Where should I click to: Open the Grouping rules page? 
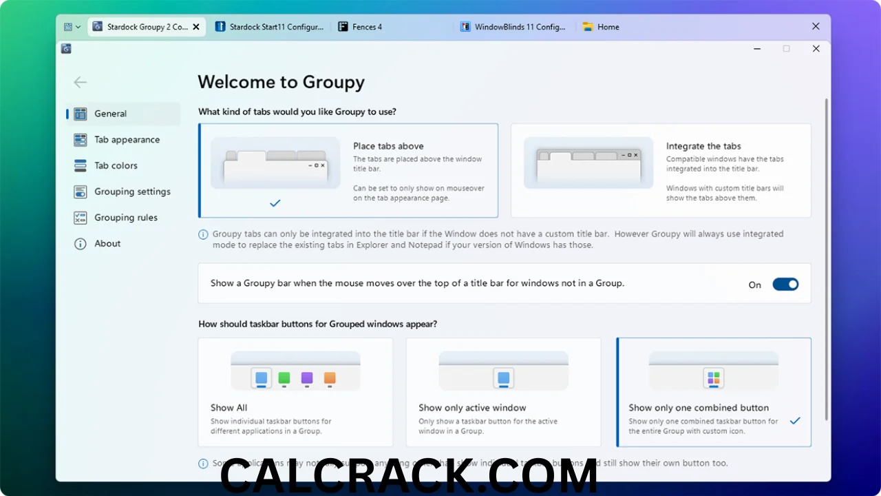coord(123,218)
